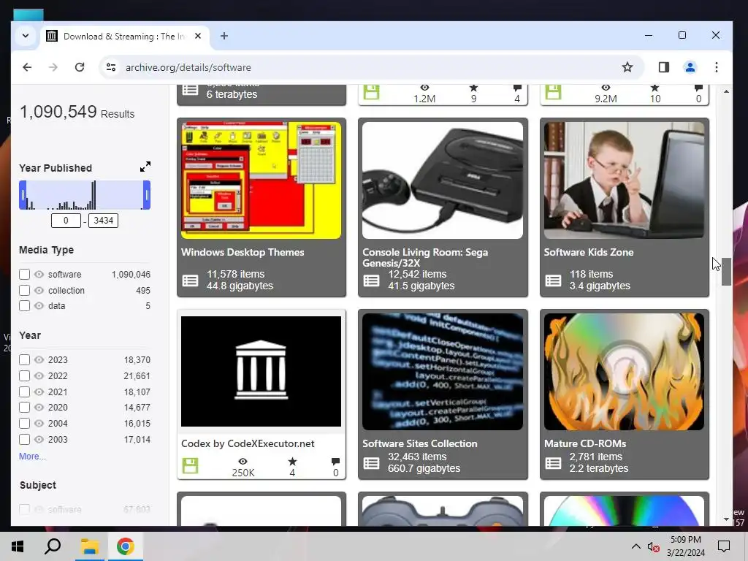The width and height of the screenshot is (748, 561).
Task: Show more Year filter options
Action: (32, 456)
